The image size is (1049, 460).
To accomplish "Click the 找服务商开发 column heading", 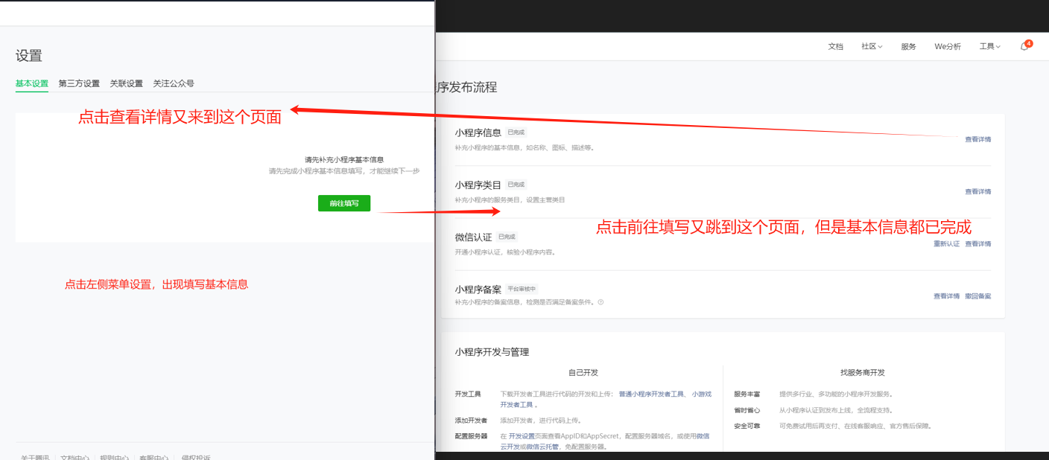I will pyautogui.click(x=863, y=372).
